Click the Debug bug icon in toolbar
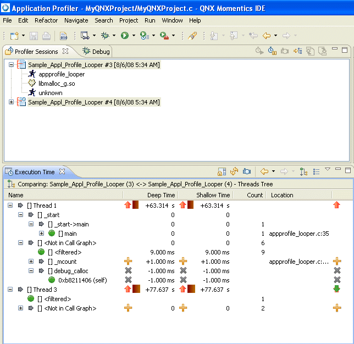Screen dimensions: 354x344 point(105,36)
